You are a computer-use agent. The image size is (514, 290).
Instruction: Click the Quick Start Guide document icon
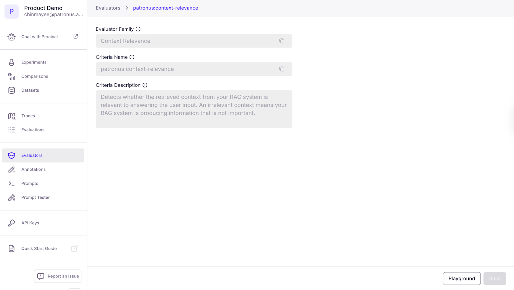tap(12, 249)
